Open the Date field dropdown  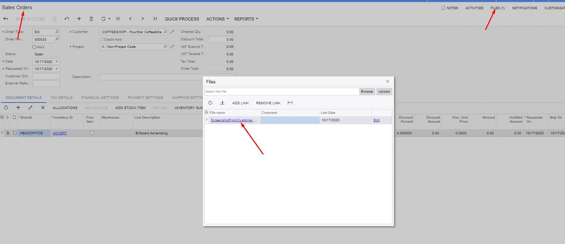coord(57,62)
